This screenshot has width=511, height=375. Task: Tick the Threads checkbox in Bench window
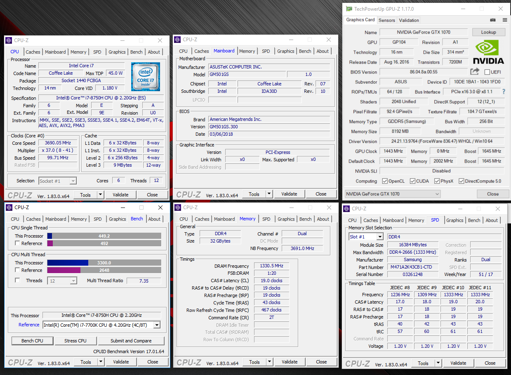click(17, 281)
